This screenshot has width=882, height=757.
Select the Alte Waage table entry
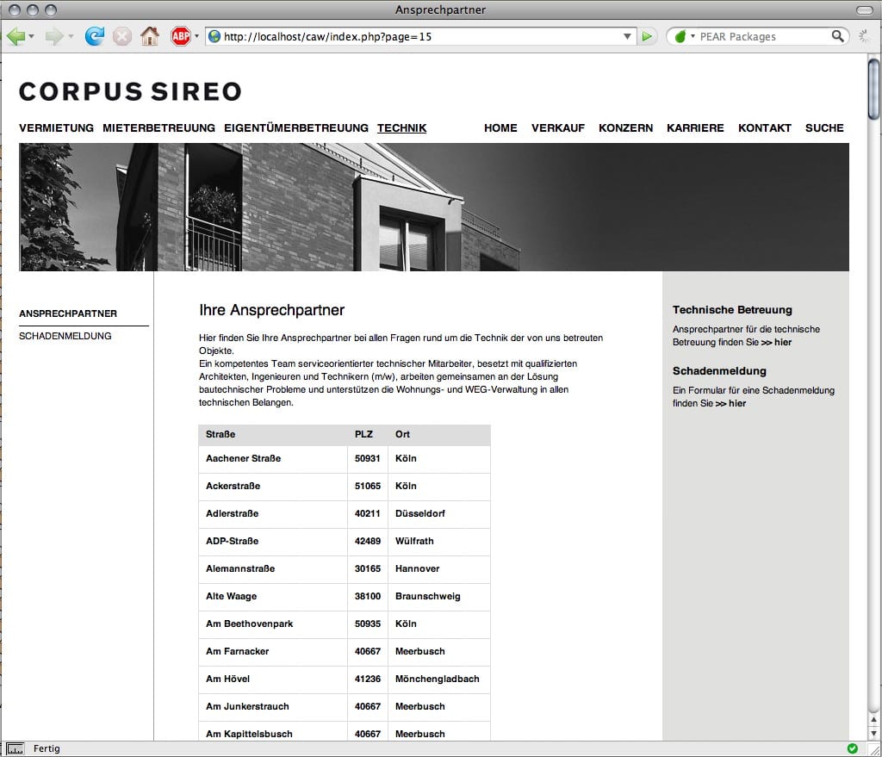point(231,596)
